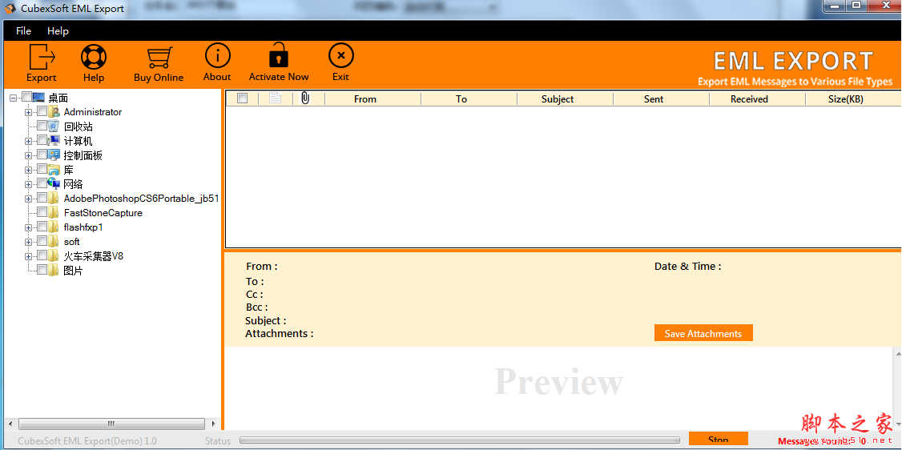Click the attachment paperclip column header
Image resolution: width=902 pixels, height=450 pixels.
[305, 98]
